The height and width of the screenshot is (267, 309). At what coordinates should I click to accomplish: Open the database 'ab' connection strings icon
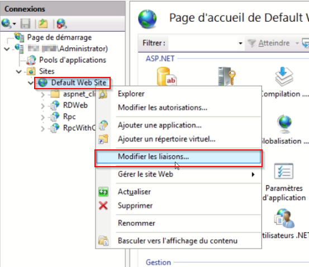pyautogui.click(x=167, y=77)
